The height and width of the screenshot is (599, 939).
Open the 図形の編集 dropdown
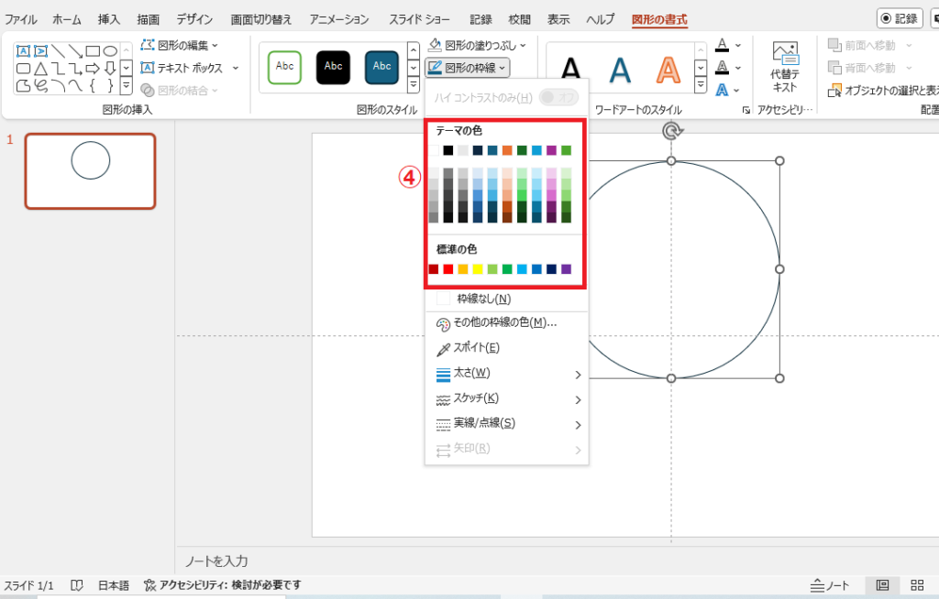coord(180,46)
